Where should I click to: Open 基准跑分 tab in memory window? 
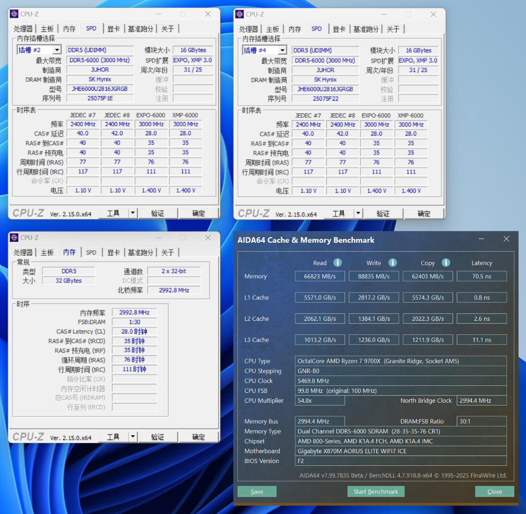141,252
